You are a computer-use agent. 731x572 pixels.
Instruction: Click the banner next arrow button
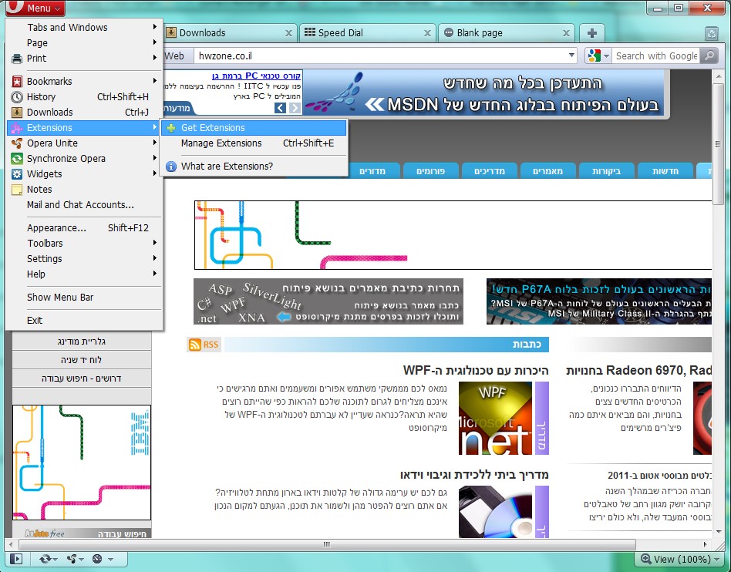pos(295,108)
